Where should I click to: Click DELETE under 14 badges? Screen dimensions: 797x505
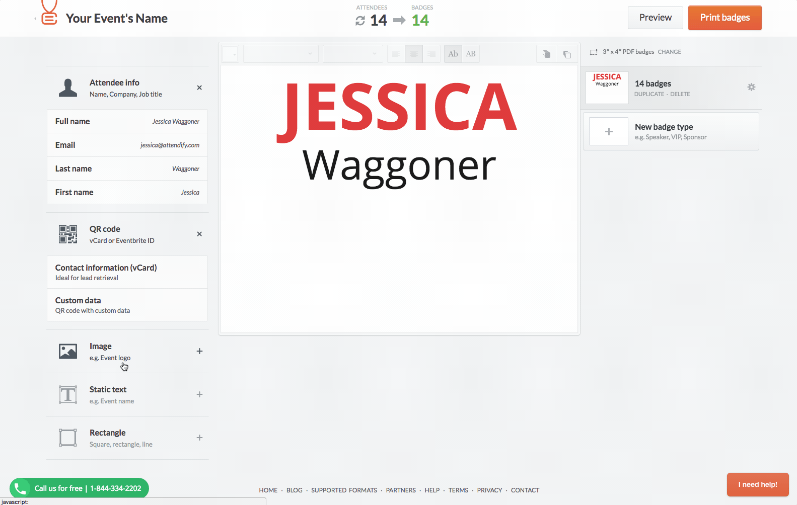coord(680,94)
